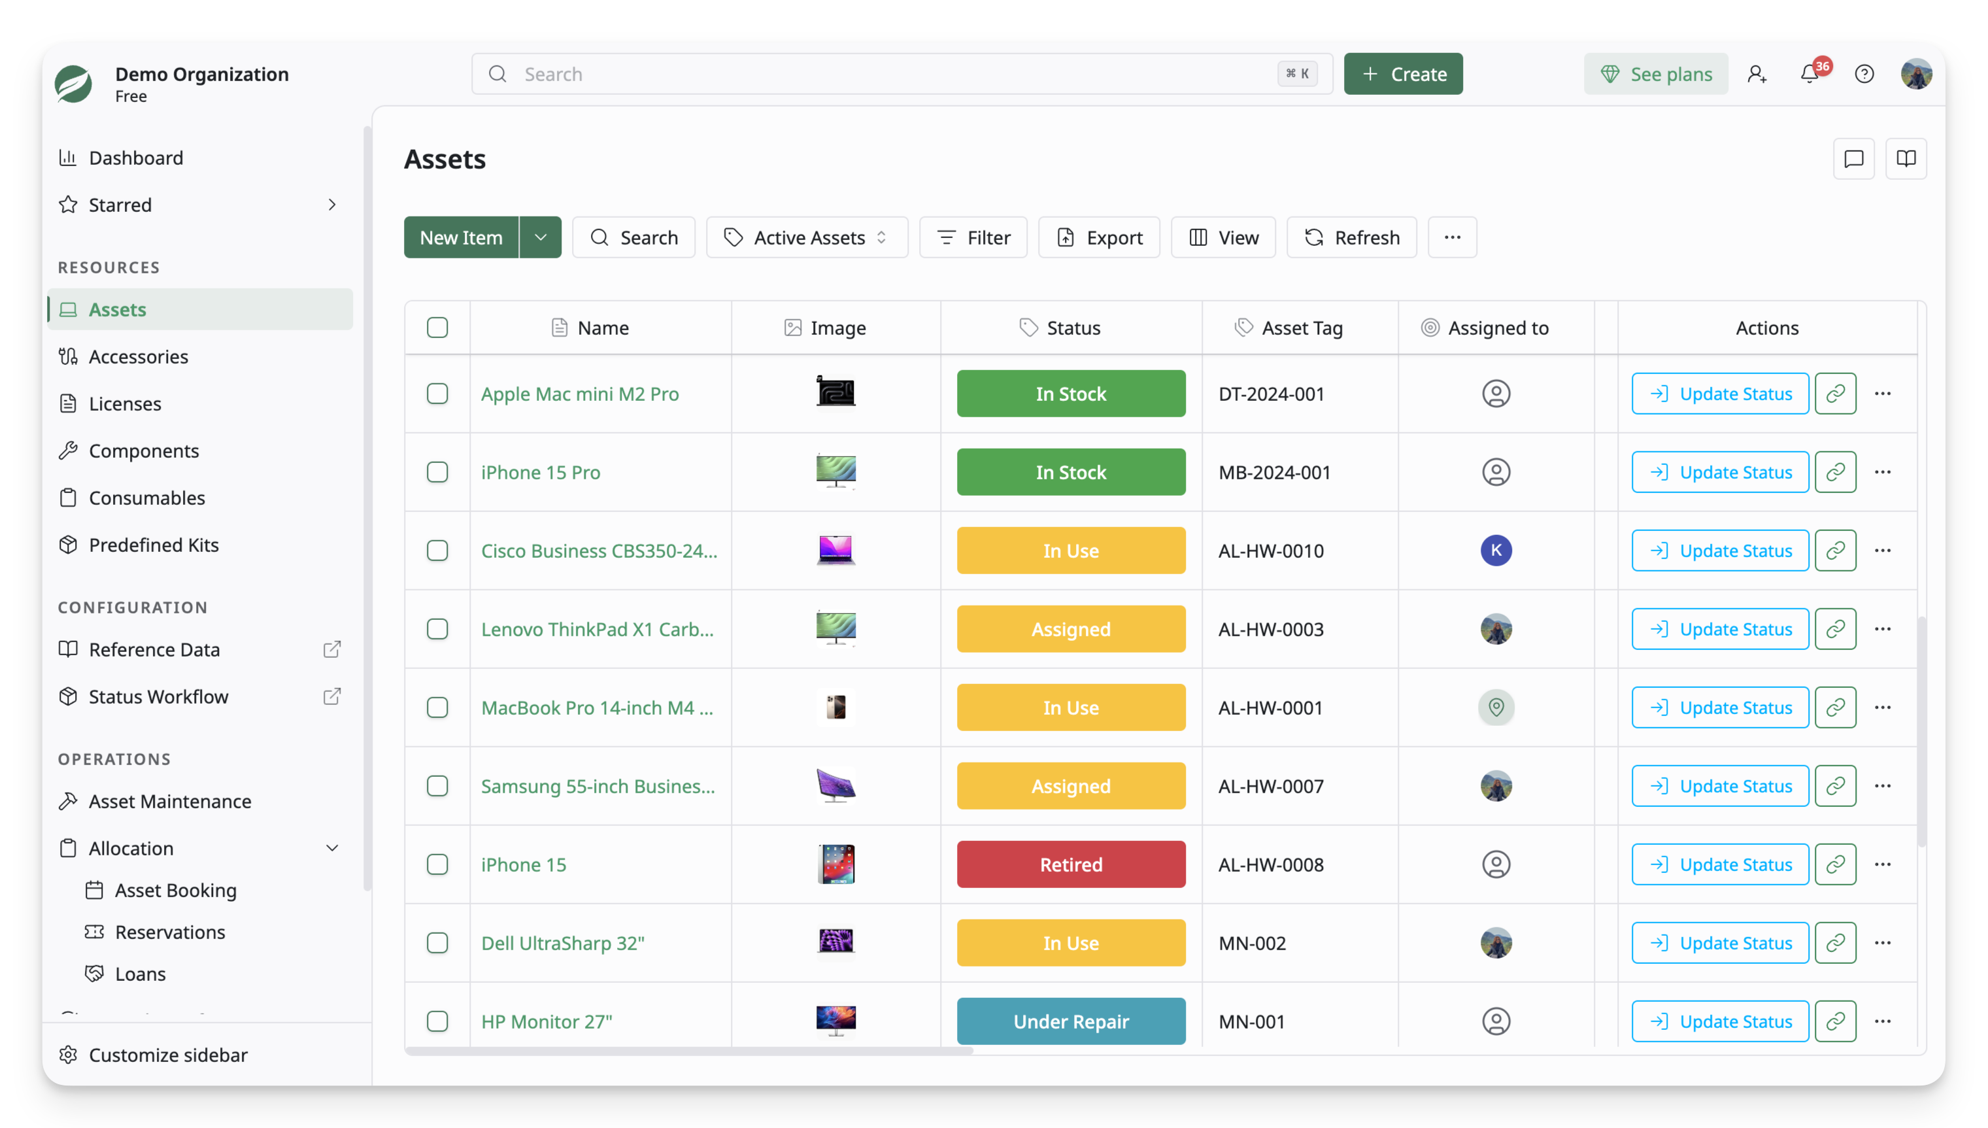Image resolution: width=1988 pixels, height=1128 pixels.
Task: Open more actions for iPhone 15 Pro row
Action: (x=1883, y=472)
